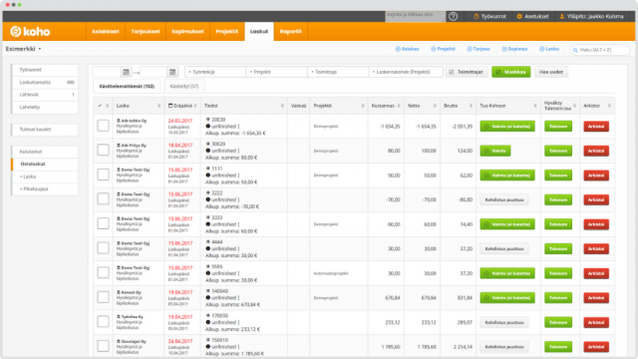Tick checkbox for invoice 170030 row
638x359 pixels.
103,321
